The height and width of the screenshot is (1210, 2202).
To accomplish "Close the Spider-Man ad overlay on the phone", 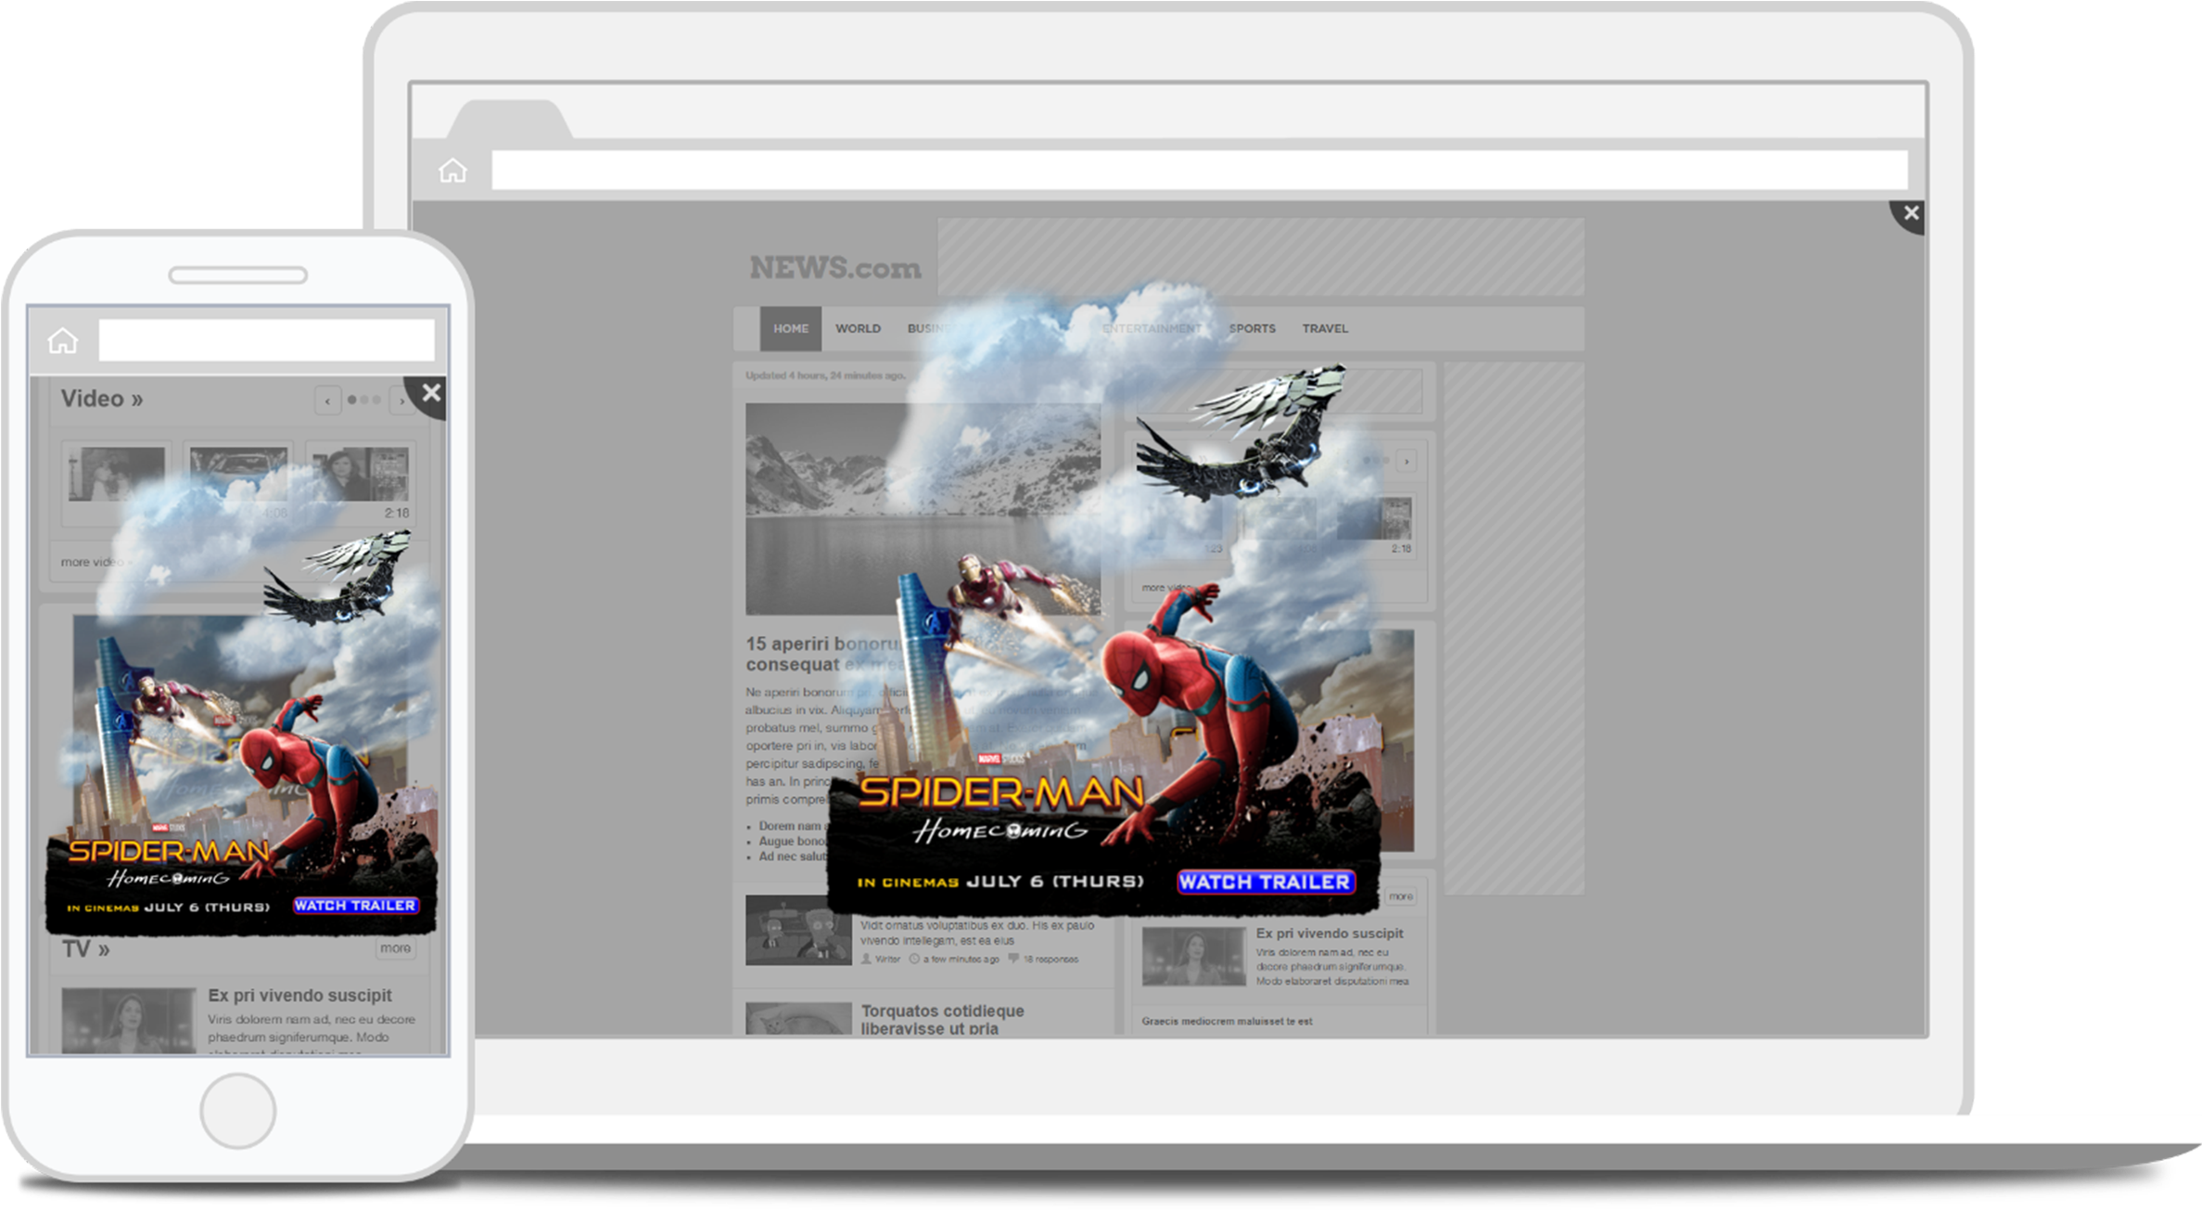I will click(x=430, y=393).
